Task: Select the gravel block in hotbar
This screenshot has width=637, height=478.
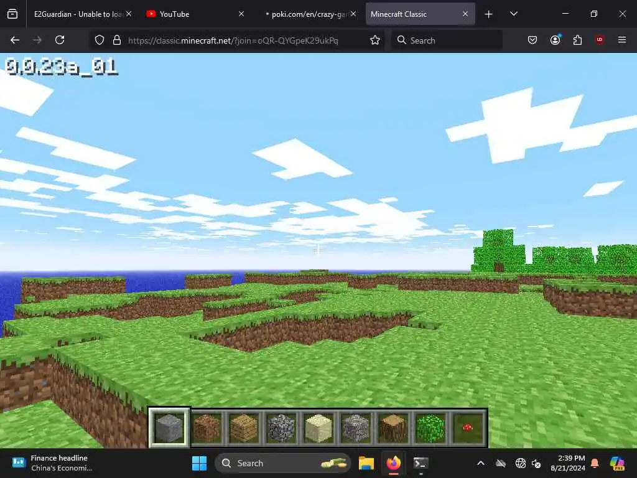Action: (356, 428)
